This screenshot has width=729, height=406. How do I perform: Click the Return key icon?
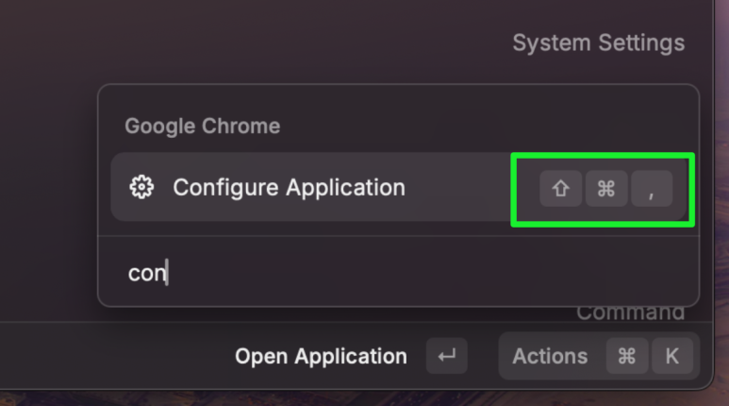tap(447, 356)
